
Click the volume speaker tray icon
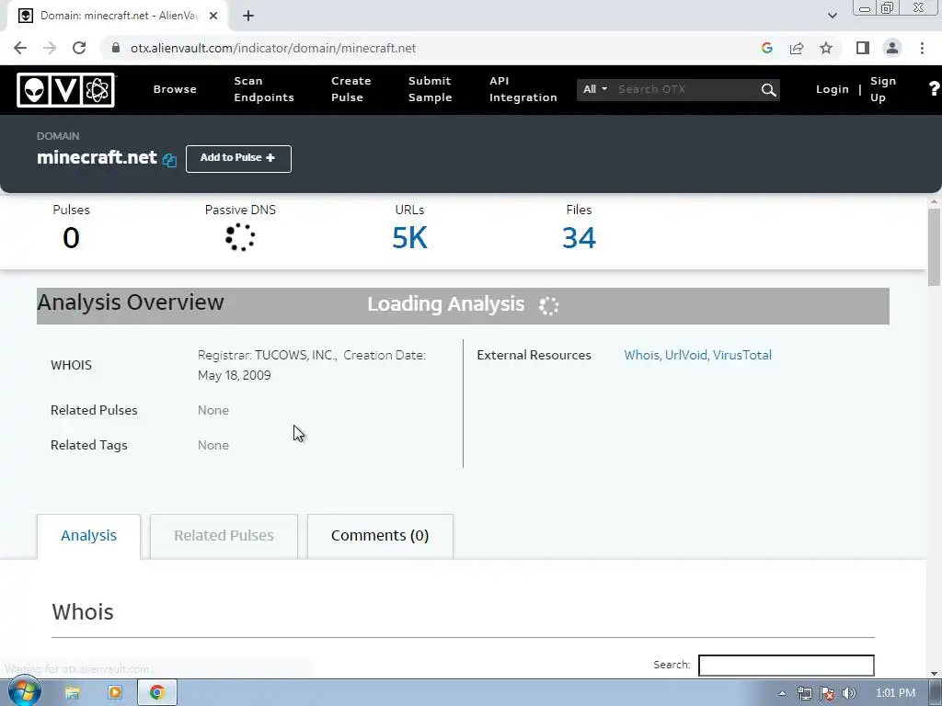848,693
